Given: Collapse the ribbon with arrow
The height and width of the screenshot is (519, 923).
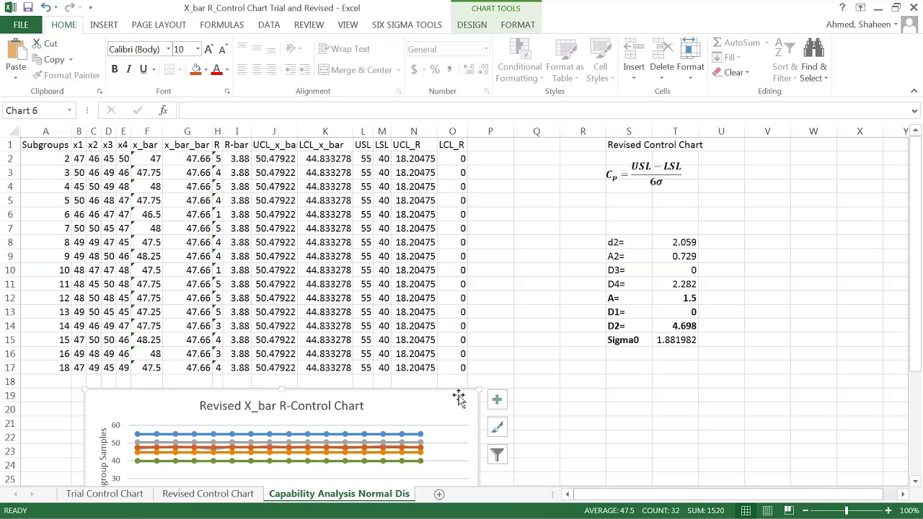Looking at the screenshot, I should tap(914, 91).
